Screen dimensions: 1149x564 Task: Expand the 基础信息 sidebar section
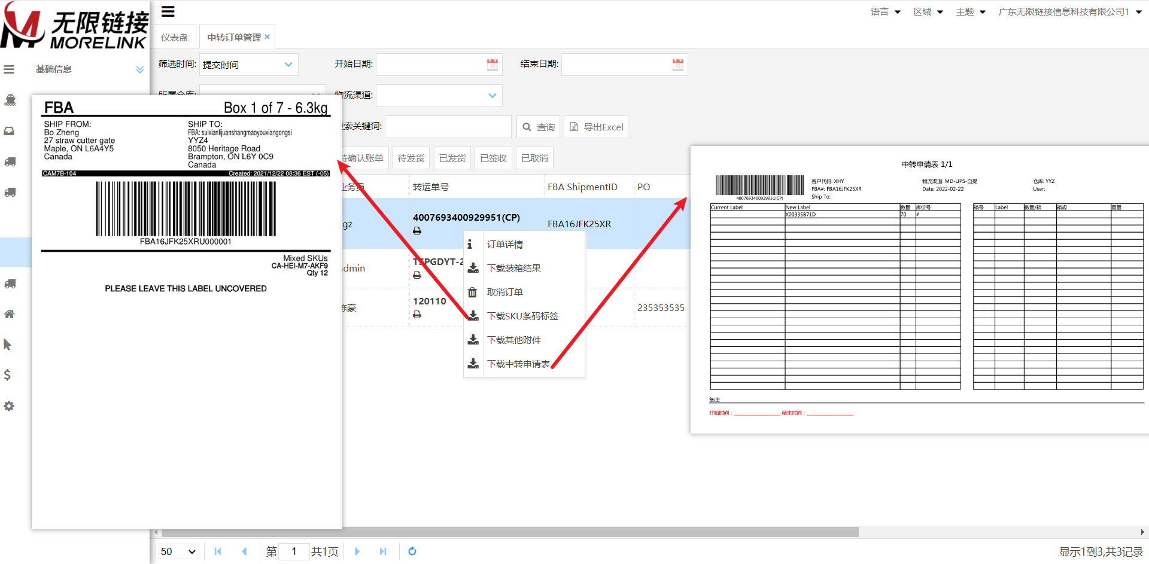point(90,69)
